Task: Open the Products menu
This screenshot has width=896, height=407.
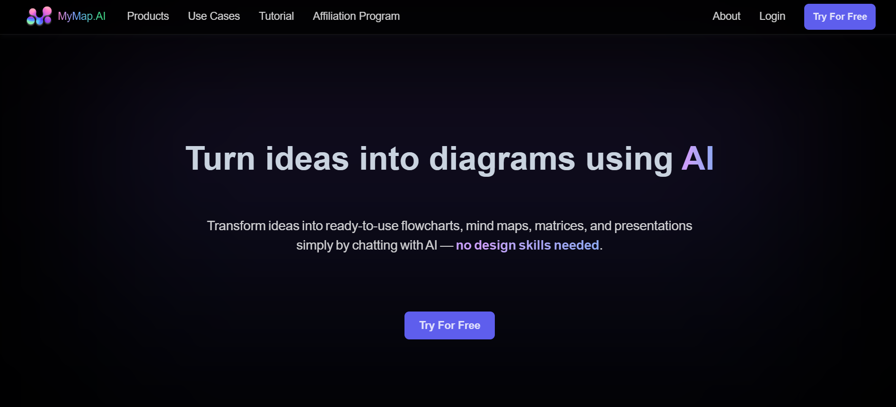Action: [x=148, y=16]
